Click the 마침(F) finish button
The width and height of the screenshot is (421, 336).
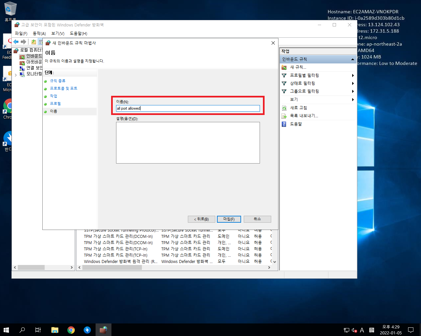point(229,219)
